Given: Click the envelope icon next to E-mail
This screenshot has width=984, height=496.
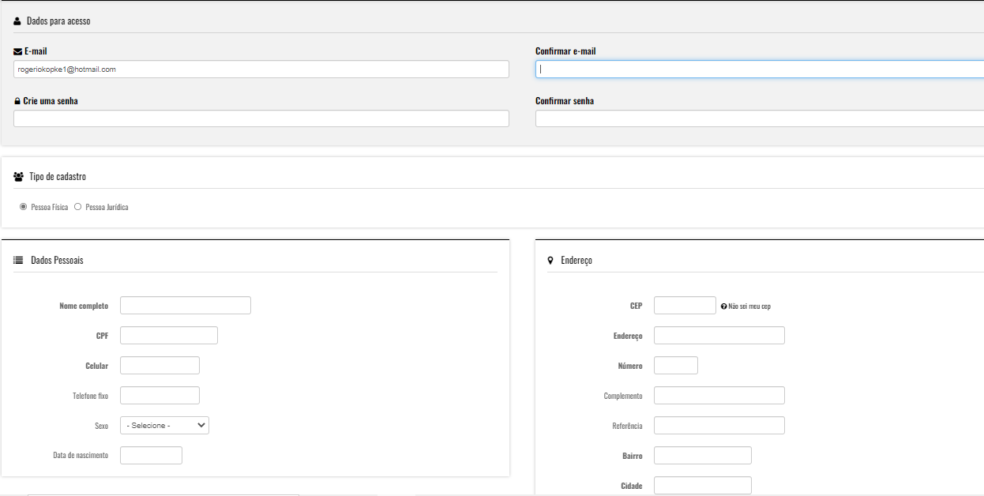Looking at the screenshot, I should coord(17,51).
